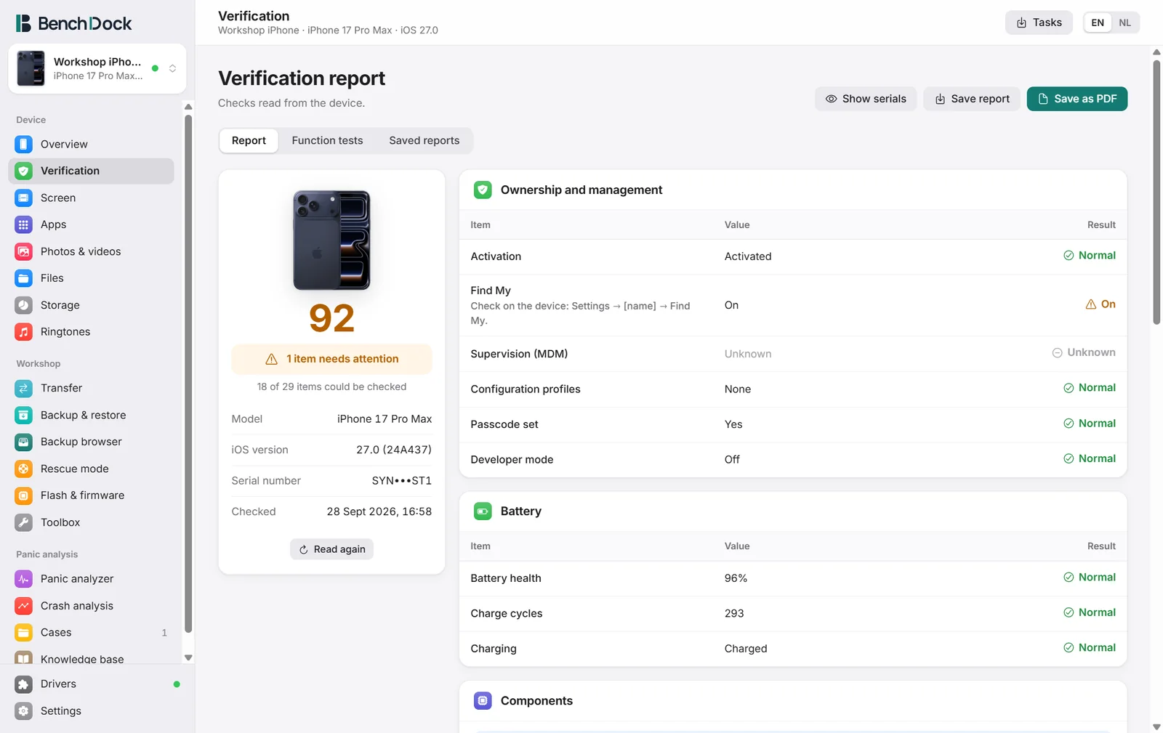Click the BenchDock logo
Image resolution: width=1163 pixels, height=733 pixels.
[x=73, y=23]
